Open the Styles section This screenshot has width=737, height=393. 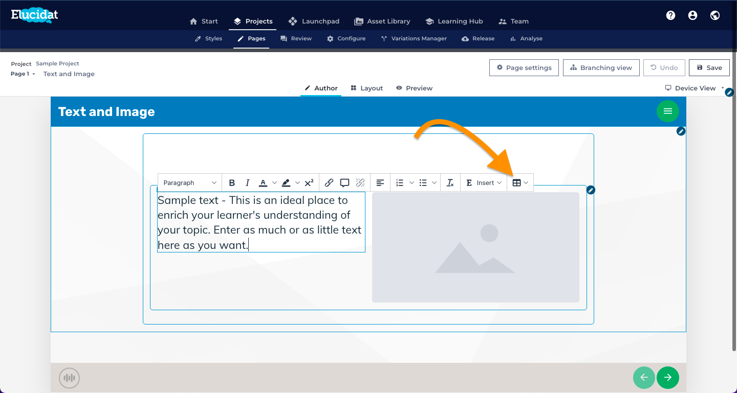[208, 38]
